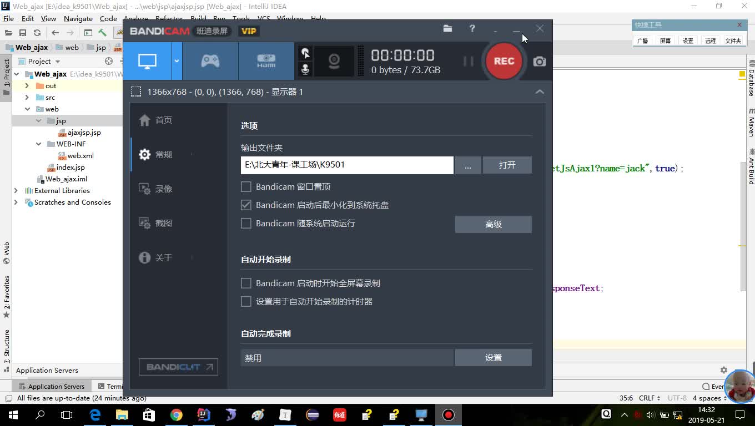Screen dimensions: 755x426
Task: Expand External Libraries in project tree
Action: pyautogui.click(x=16, y=191)
